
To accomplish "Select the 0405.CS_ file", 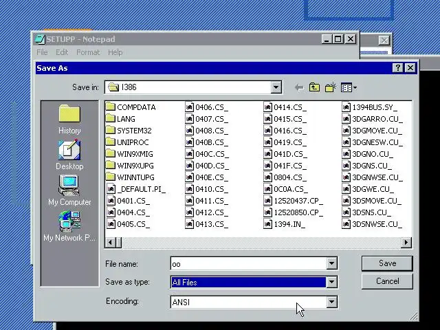I will tap(128, 224).
